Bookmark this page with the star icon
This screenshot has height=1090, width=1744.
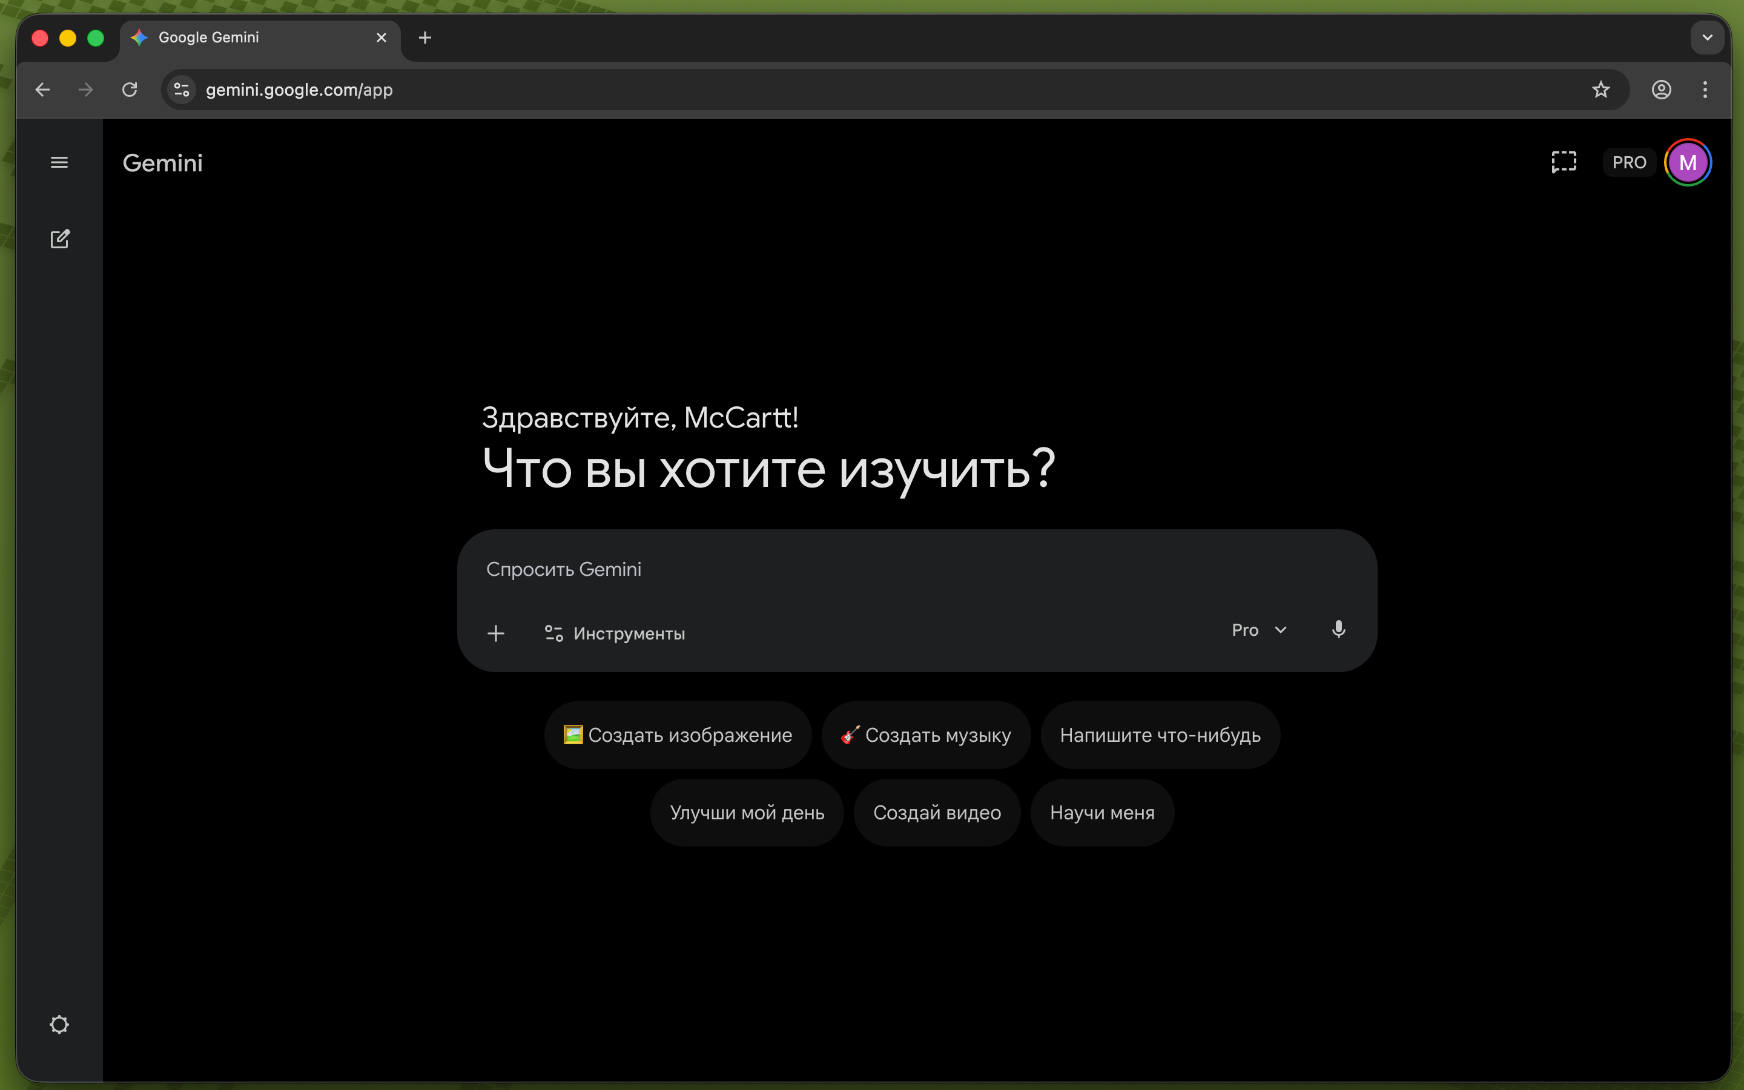[x=1600, y=90]
